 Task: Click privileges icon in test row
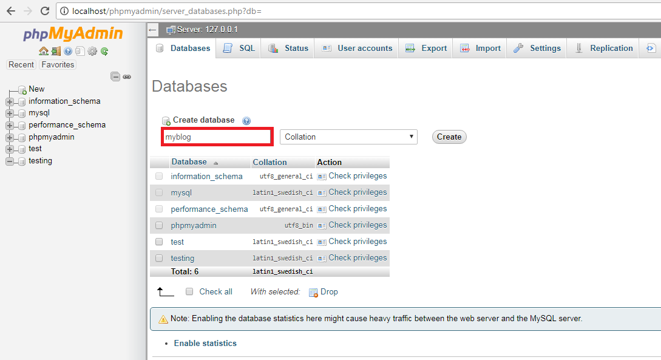[322, 242]
